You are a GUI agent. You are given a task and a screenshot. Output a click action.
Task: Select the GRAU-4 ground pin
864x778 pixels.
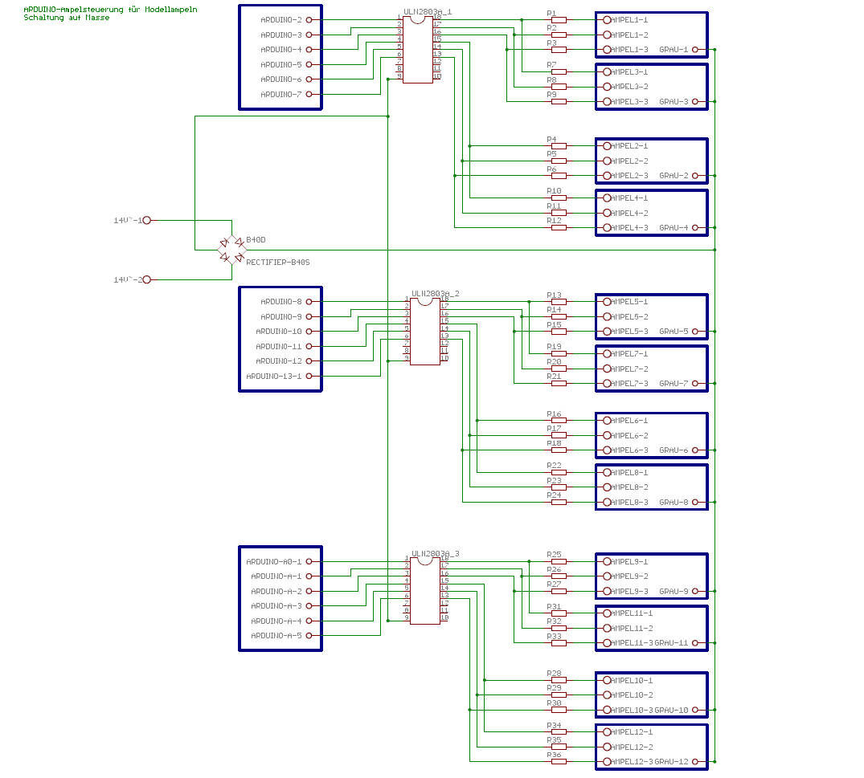pos(695,228)
